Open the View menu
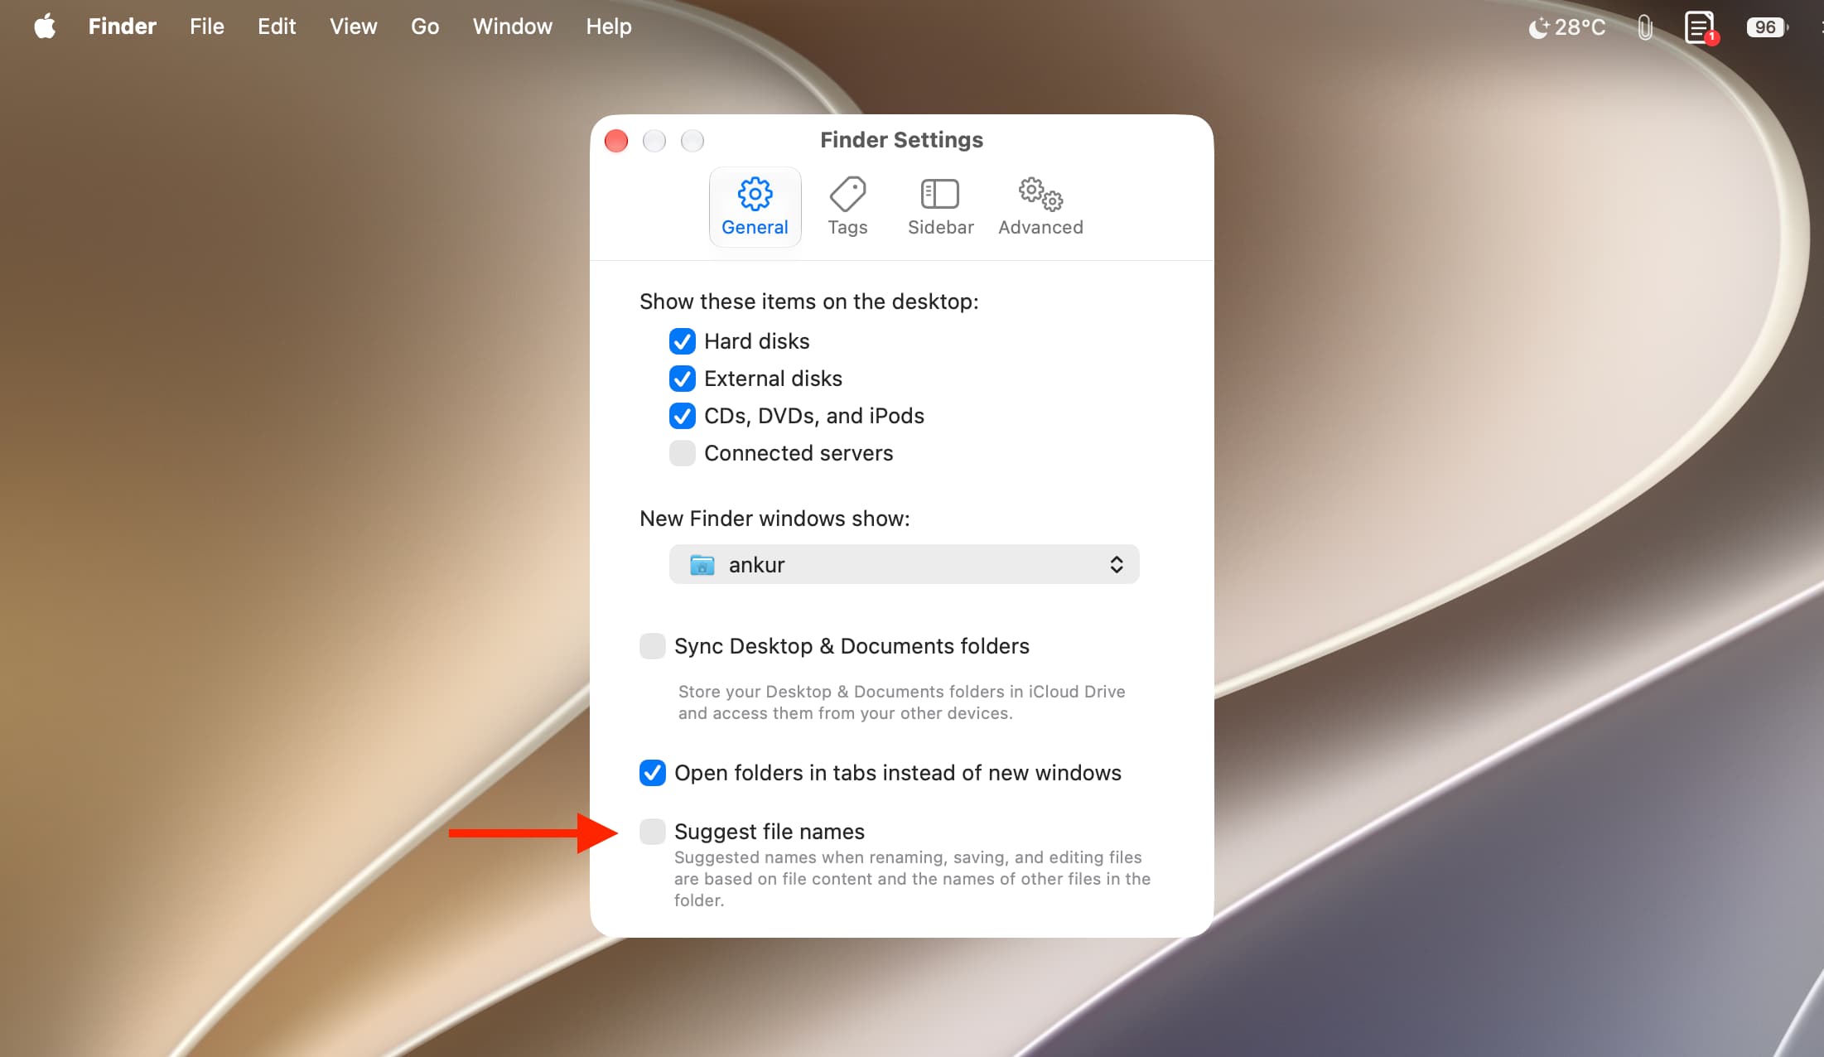The height and width of the screenshot is (1057, 1824). click(x=353, y=27)
